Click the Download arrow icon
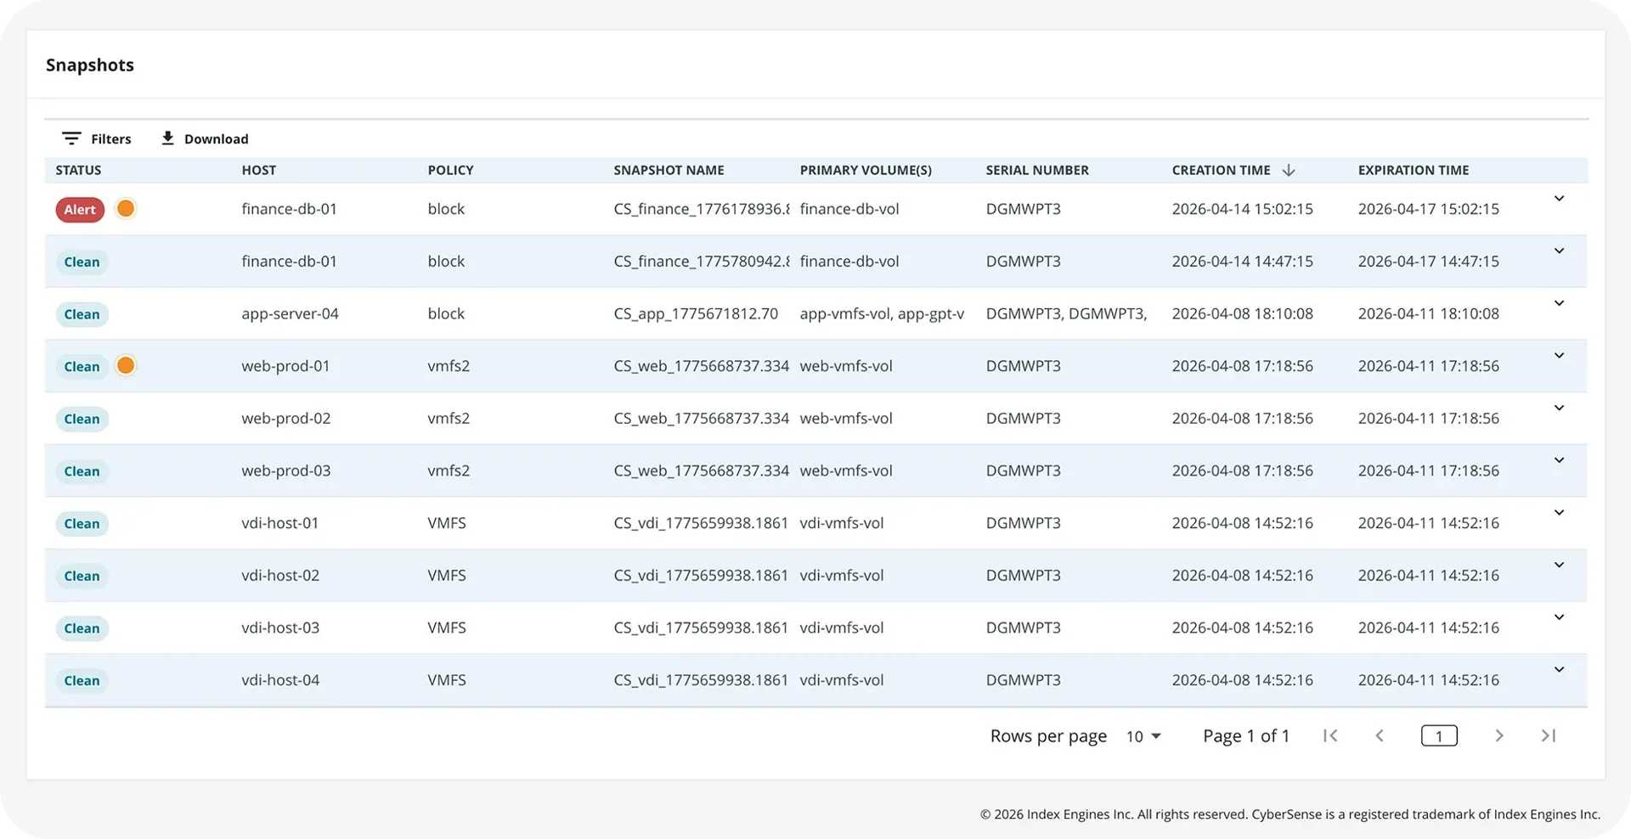 click(167, 138)
